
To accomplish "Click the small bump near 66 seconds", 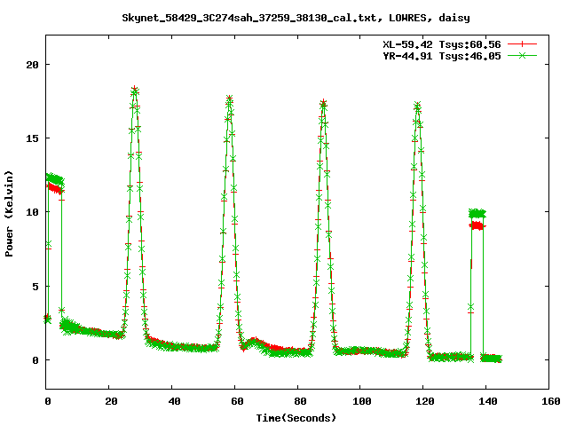I will [x=254, y=341].
